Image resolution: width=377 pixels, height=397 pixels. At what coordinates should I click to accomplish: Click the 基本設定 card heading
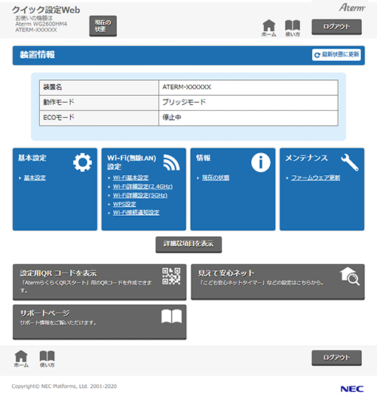(32, 158)
